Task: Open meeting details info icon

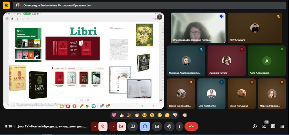Action: (255, 126)
